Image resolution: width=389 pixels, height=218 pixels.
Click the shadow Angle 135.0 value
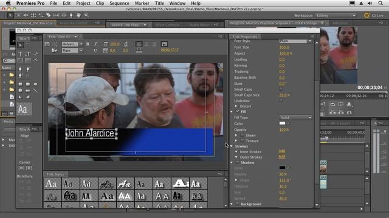[x=284, y=180]
